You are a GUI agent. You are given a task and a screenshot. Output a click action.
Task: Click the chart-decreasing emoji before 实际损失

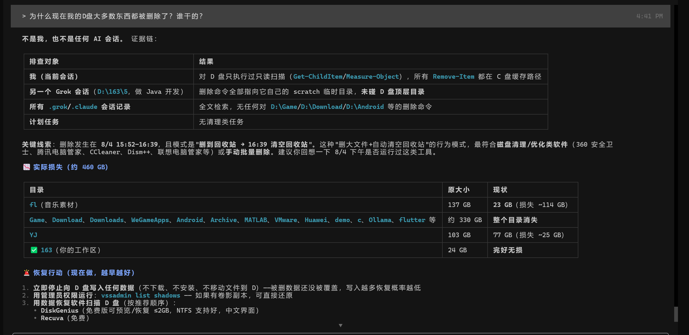[26, 167]
